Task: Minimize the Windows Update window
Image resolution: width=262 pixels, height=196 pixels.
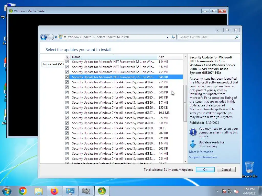Action: pyautogui.click(x=219, y=30)
